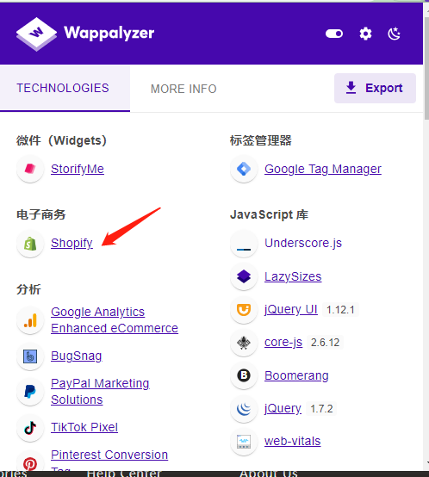Click the PayPal Marketing Solutions icon

coord(30,392)
